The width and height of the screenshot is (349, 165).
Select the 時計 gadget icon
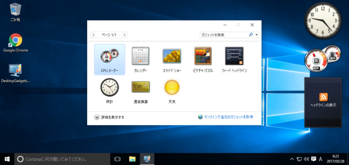(110, 87)
